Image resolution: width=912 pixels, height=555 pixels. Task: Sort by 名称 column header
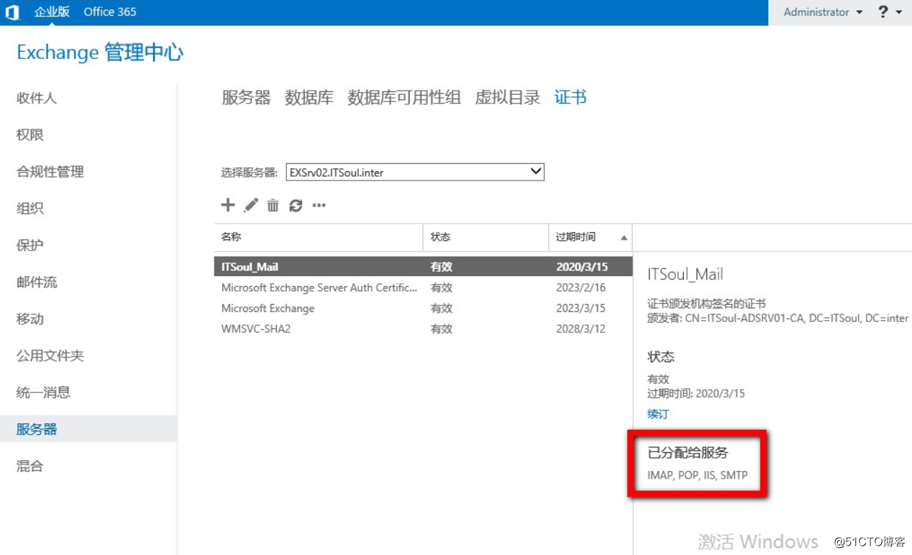click(x=318, y=237)
